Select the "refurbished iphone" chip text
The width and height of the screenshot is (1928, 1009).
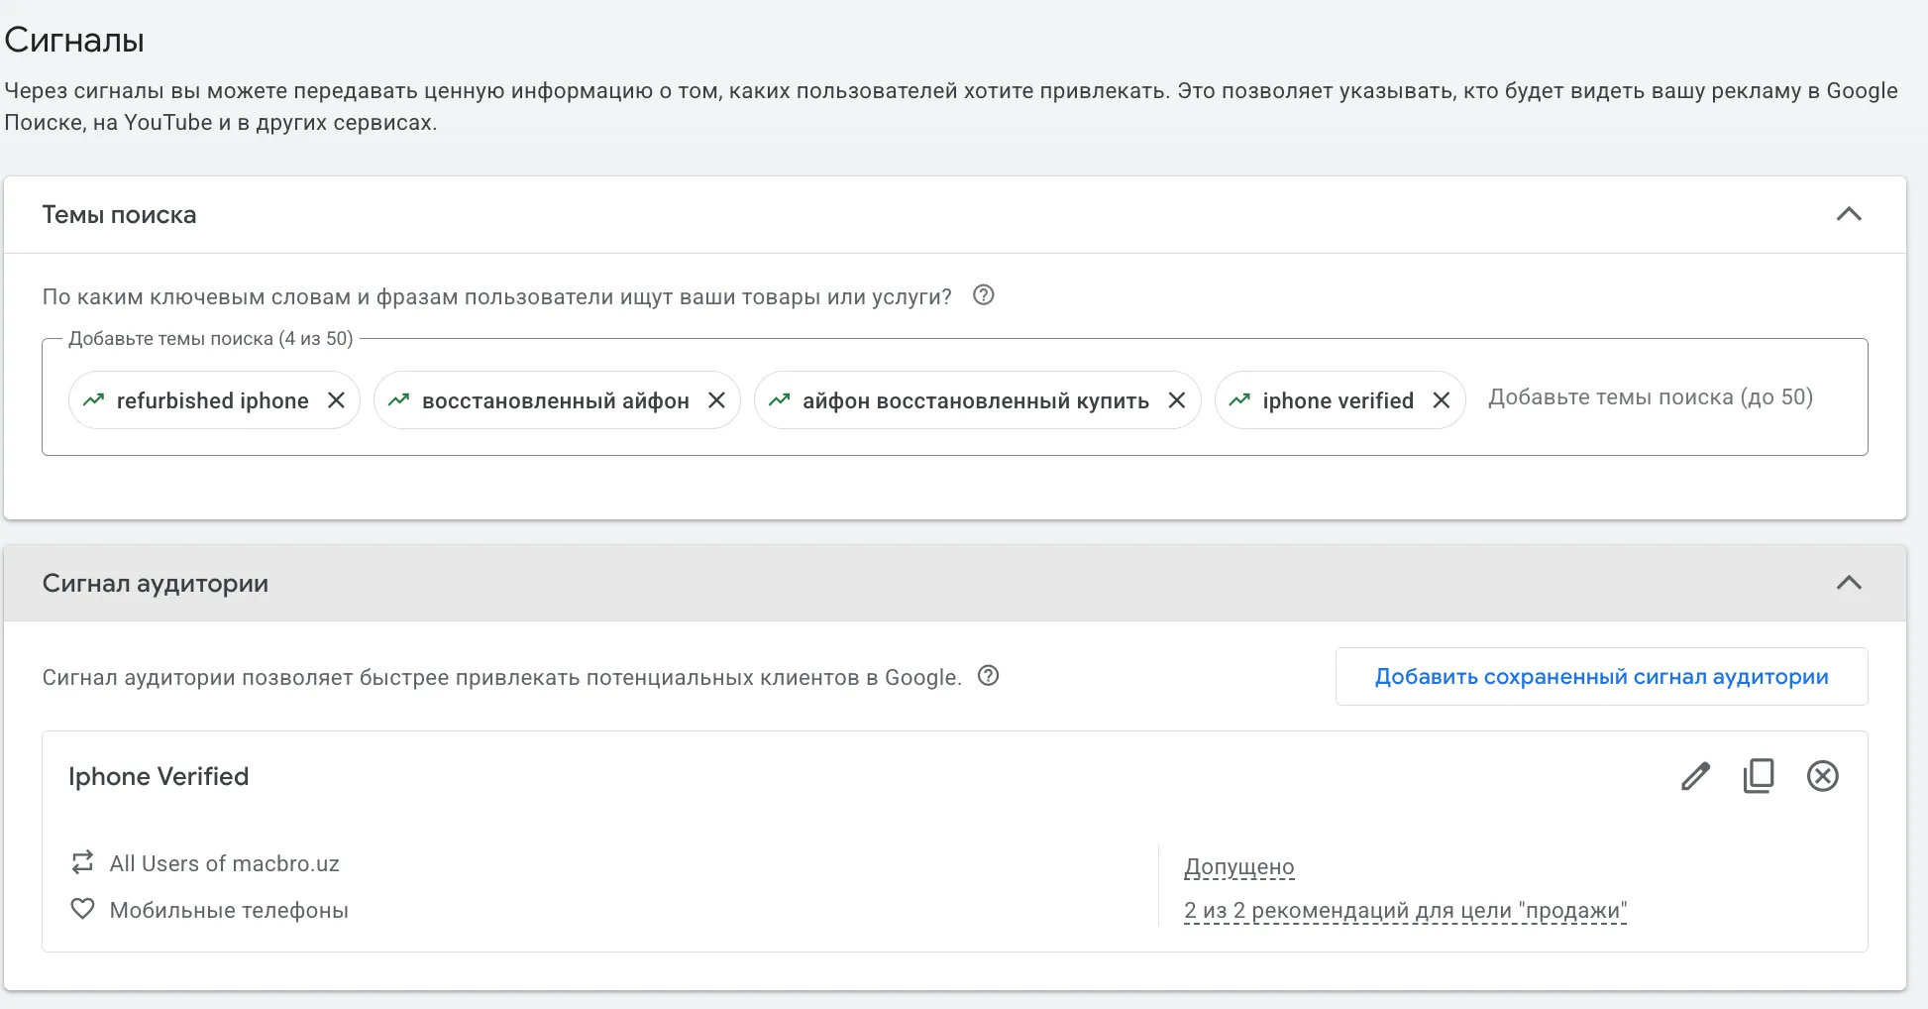point(213,400)
